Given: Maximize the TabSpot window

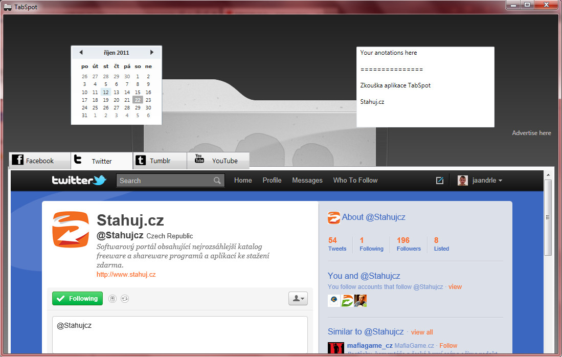Looking at the screenshot, I should point(527,5).
